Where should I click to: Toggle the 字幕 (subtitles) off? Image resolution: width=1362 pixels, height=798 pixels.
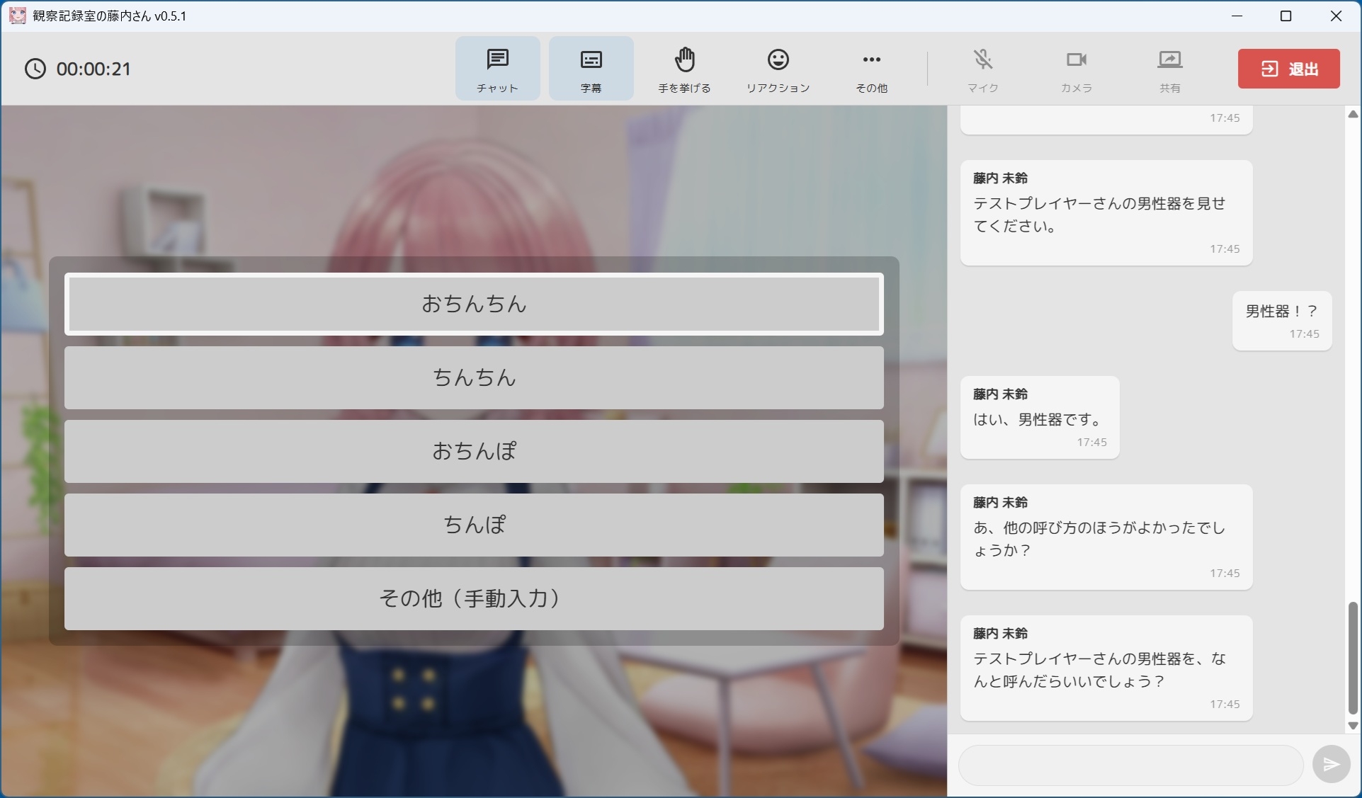(x=590, y=68)
